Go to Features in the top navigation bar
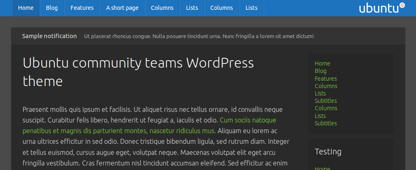The height and width of the screenshot is (170, 416). pyautogui.click(x=82, y=8)
